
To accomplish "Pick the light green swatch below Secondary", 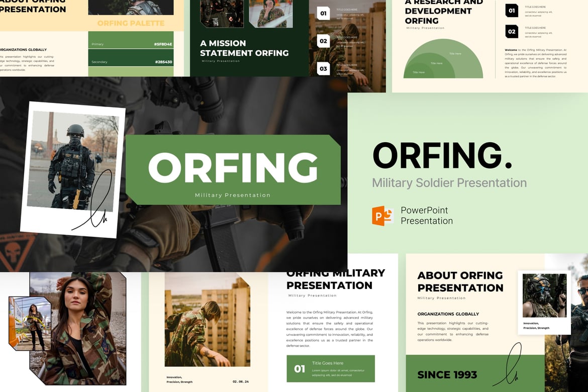I will 131,72.
